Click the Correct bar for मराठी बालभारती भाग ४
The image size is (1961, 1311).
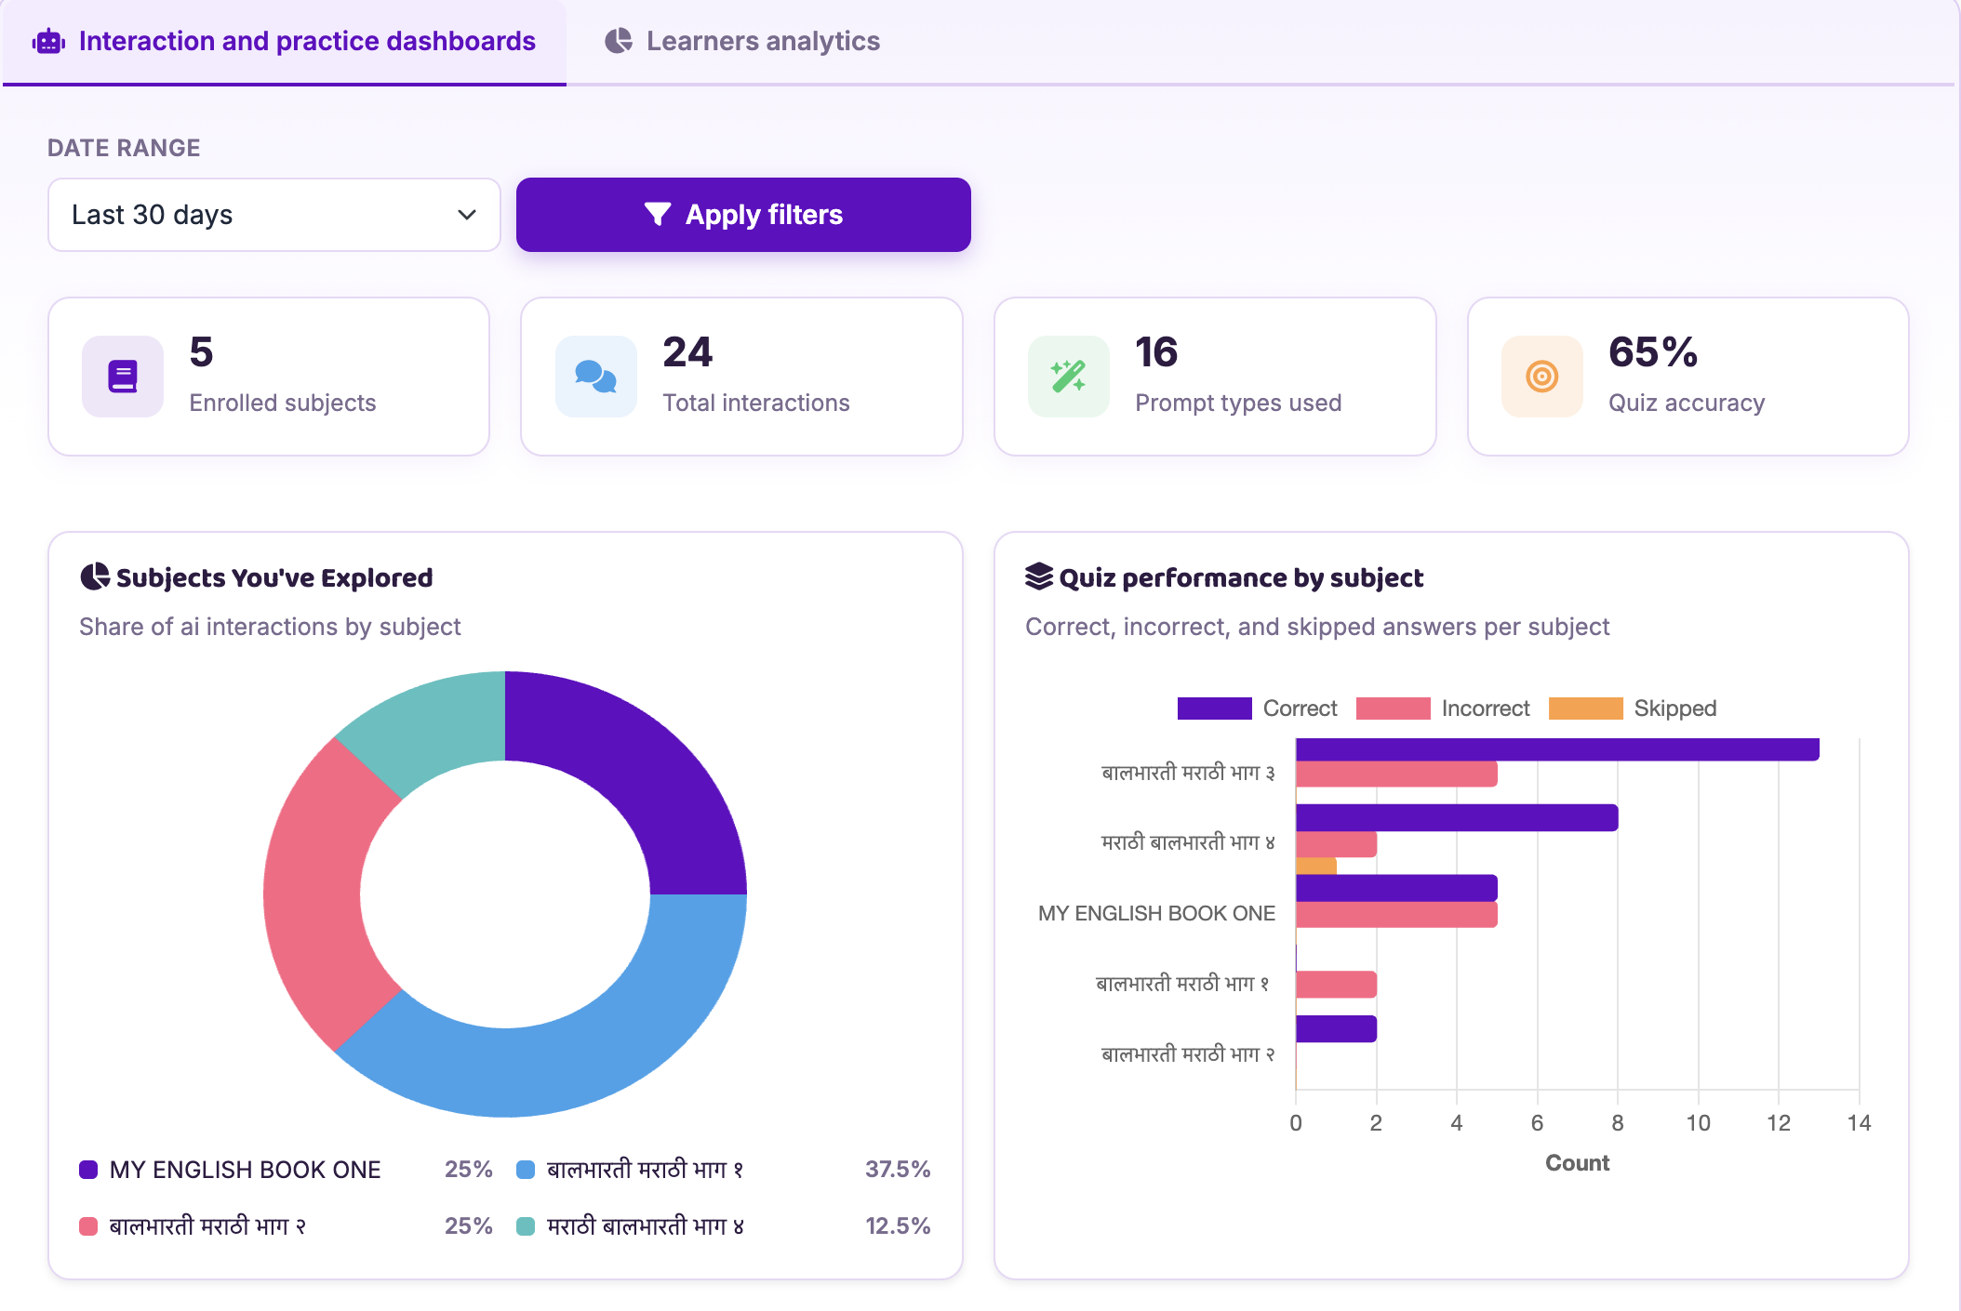1457,818
